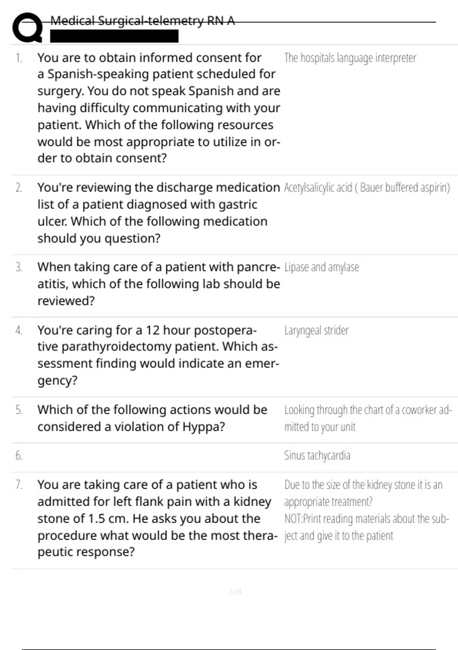
Task: Select the pancreatitis lab review question
Action: pyautogui.click(x=158, y=284)
